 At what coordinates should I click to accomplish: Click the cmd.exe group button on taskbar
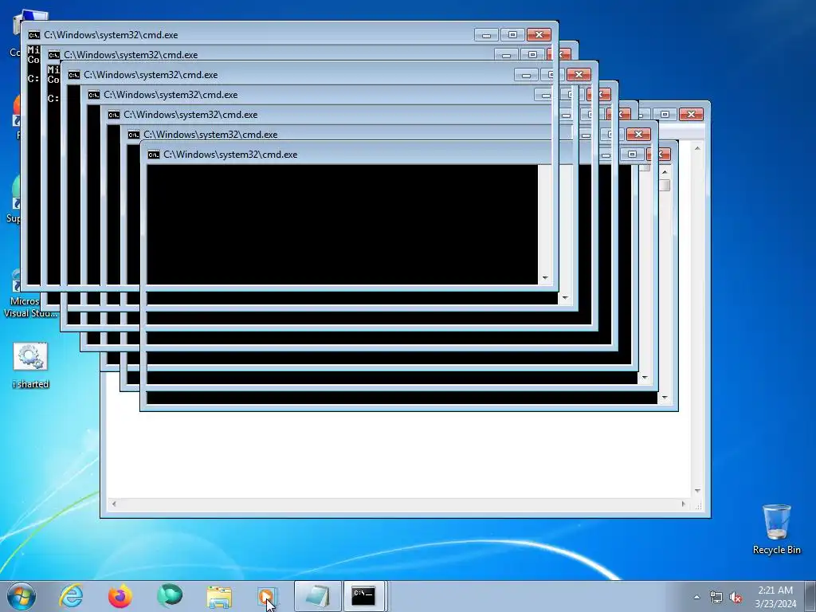[x=363, y=596]
